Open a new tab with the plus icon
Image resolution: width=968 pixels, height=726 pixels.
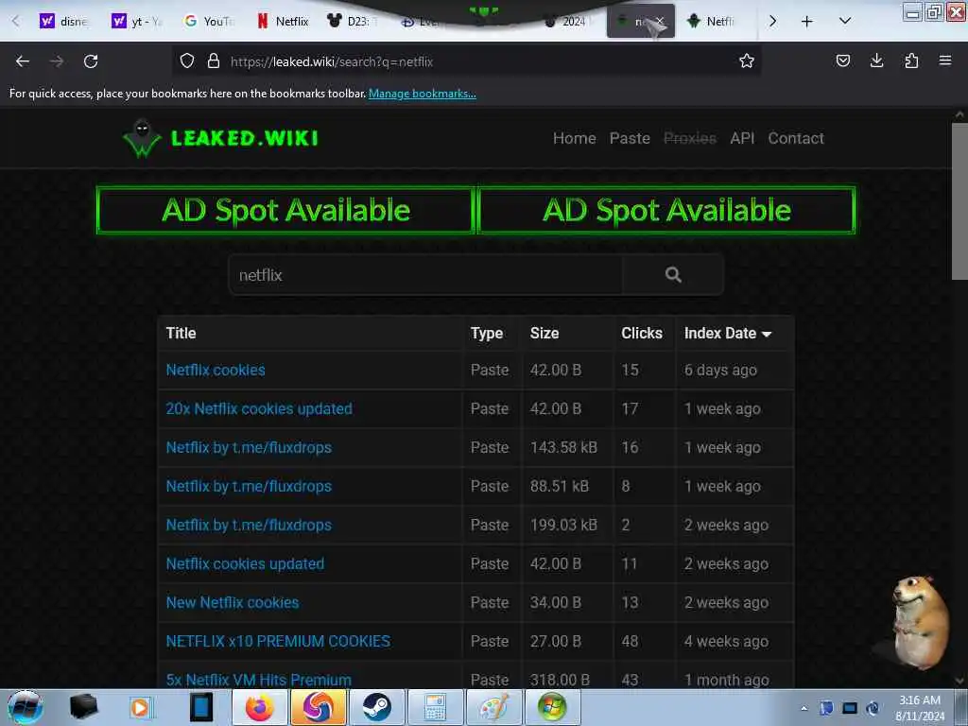[807, 22]
